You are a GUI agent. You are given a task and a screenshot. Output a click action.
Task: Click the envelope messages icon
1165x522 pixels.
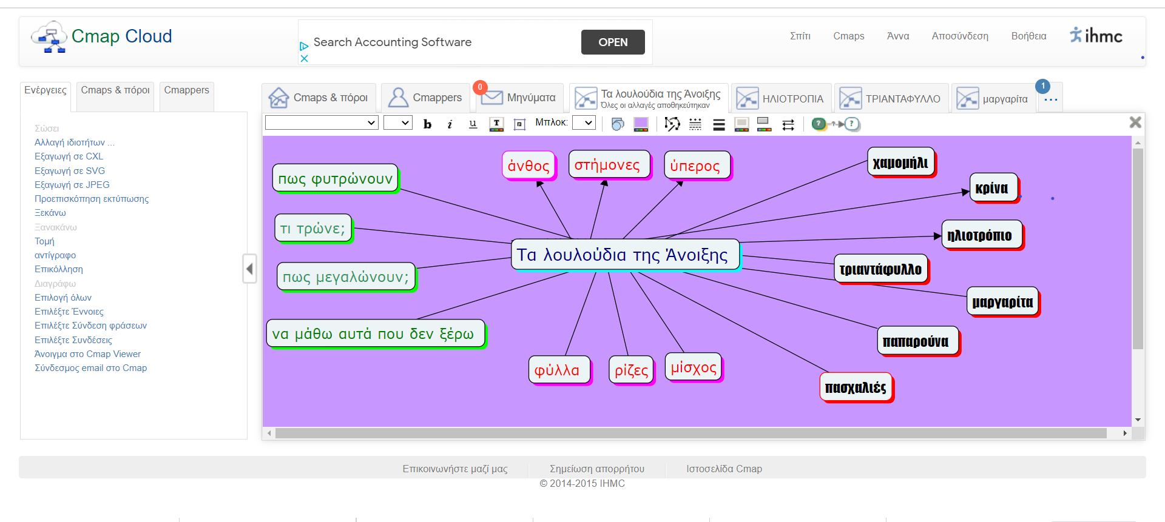pos(492,98)
